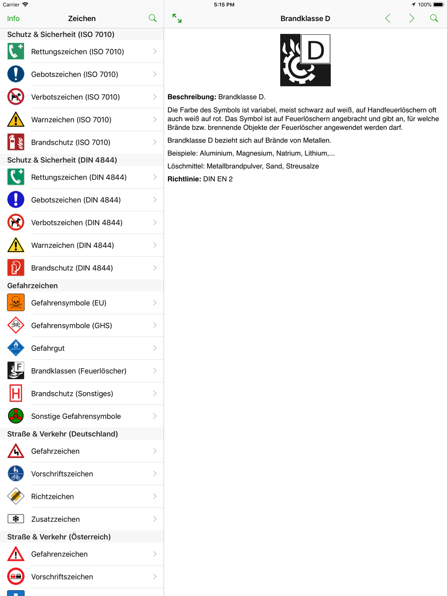Open search in the Brandklasse D header

point(434,18)
